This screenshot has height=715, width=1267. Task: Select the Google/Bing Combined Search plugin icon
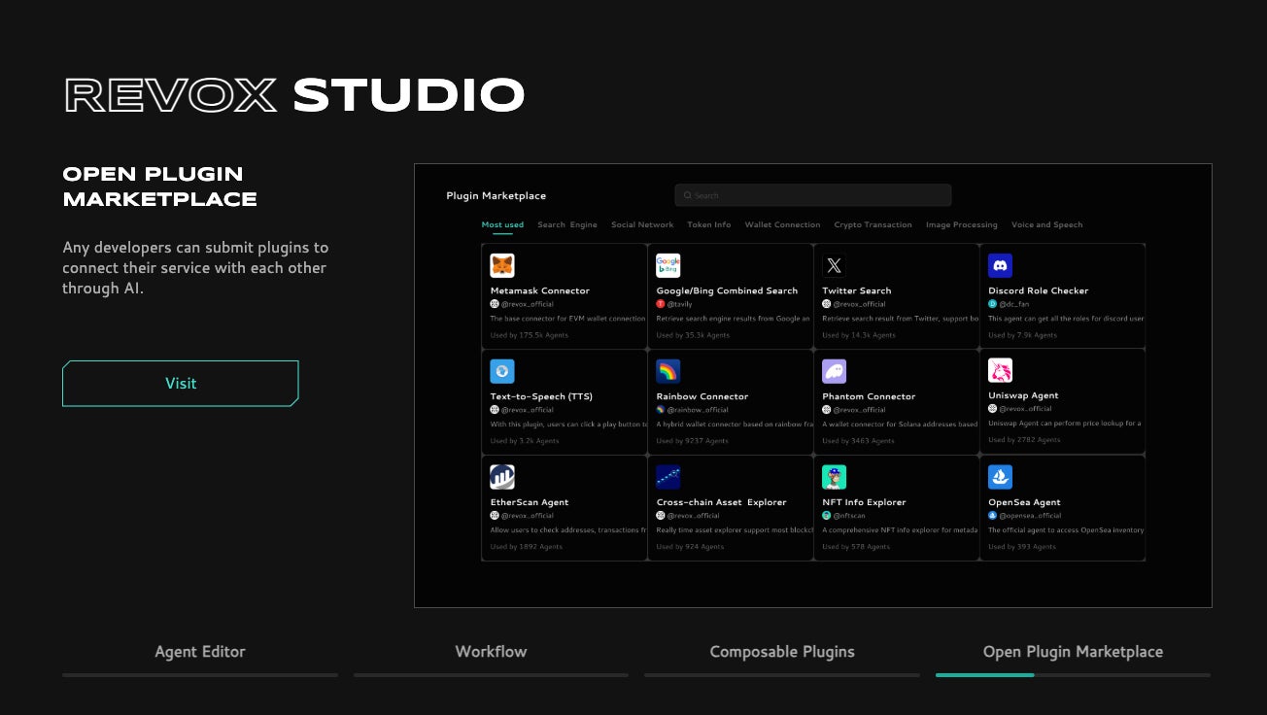tap(668, 265)
